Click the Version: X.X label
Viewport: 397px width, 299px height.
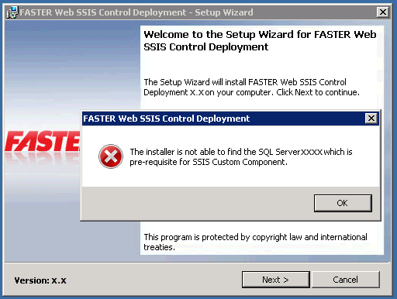coord(40,280)
